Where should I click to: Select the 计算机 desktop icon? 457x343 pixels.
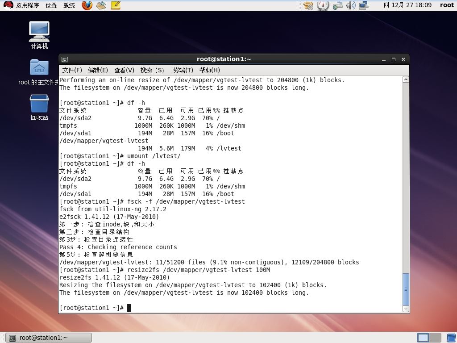coord(39,35)
